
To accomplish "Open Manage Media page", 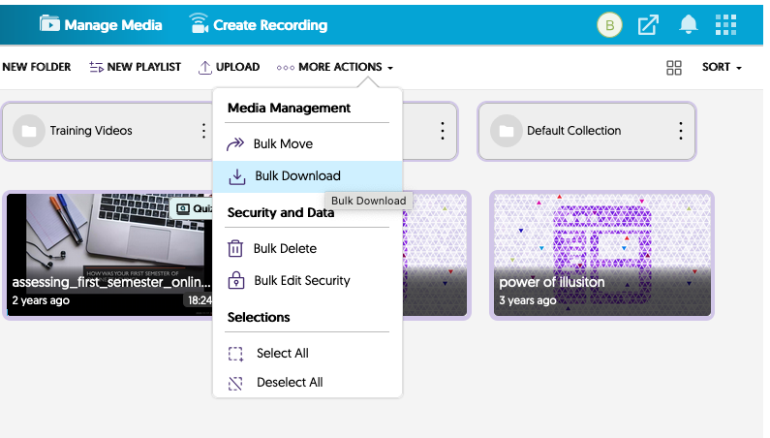I will pos(101,25).
